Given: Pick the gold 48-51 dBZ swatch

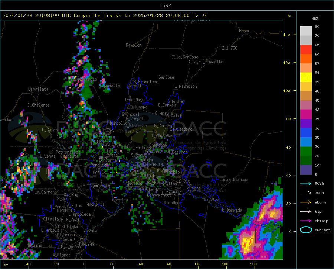Looking at the screenshot, I should pos(306,87).
